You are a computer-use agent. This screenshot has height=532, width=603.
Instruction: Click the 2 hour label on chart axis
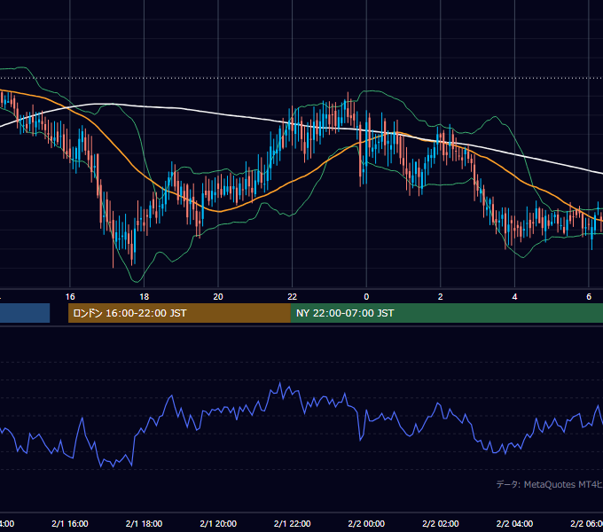coord(441,297)
